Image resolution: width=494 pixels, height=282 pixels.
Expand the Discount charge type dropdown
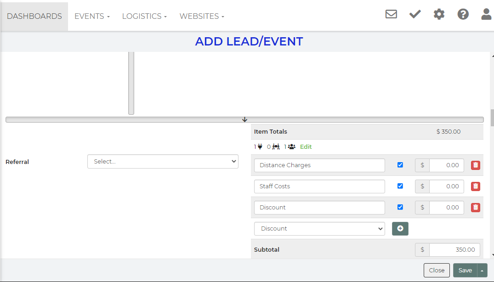click(x=319, y=229)
